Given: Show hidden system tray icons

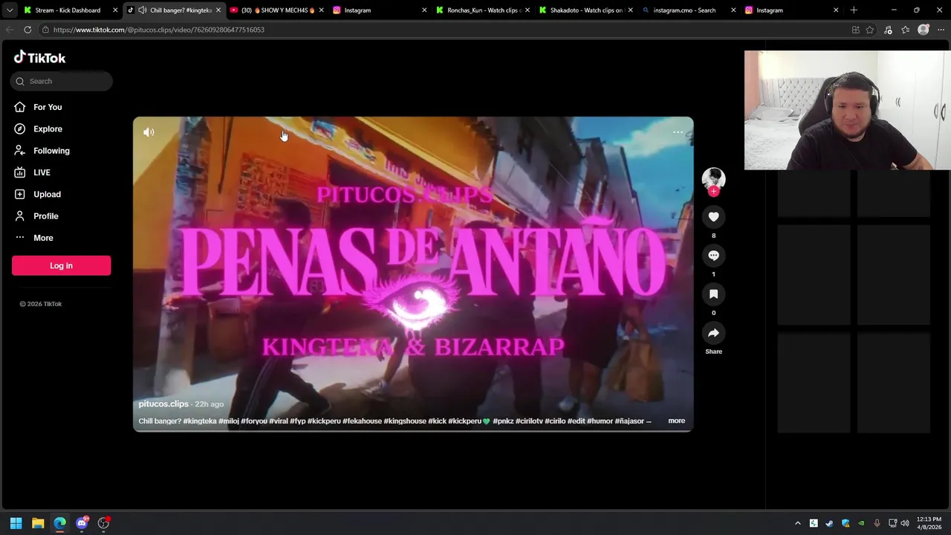Looking at the screenshot, I should [x=798, y=523].
